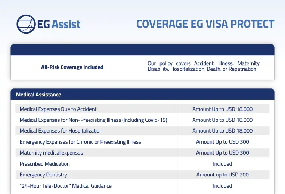Image resolution: width=285 pixels, height=194 pixels.
Task: Click the Non-Preexisting Illness coverage amount
Action: point(222,120)
